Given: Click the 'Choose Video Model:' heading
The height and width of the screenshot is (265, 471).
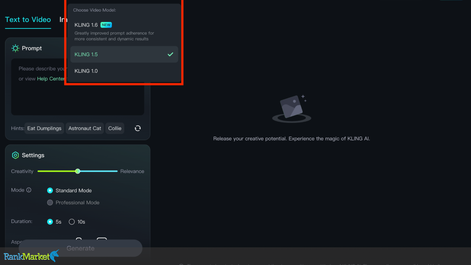Looking at the screenshot, I should [x=95, y=10].
